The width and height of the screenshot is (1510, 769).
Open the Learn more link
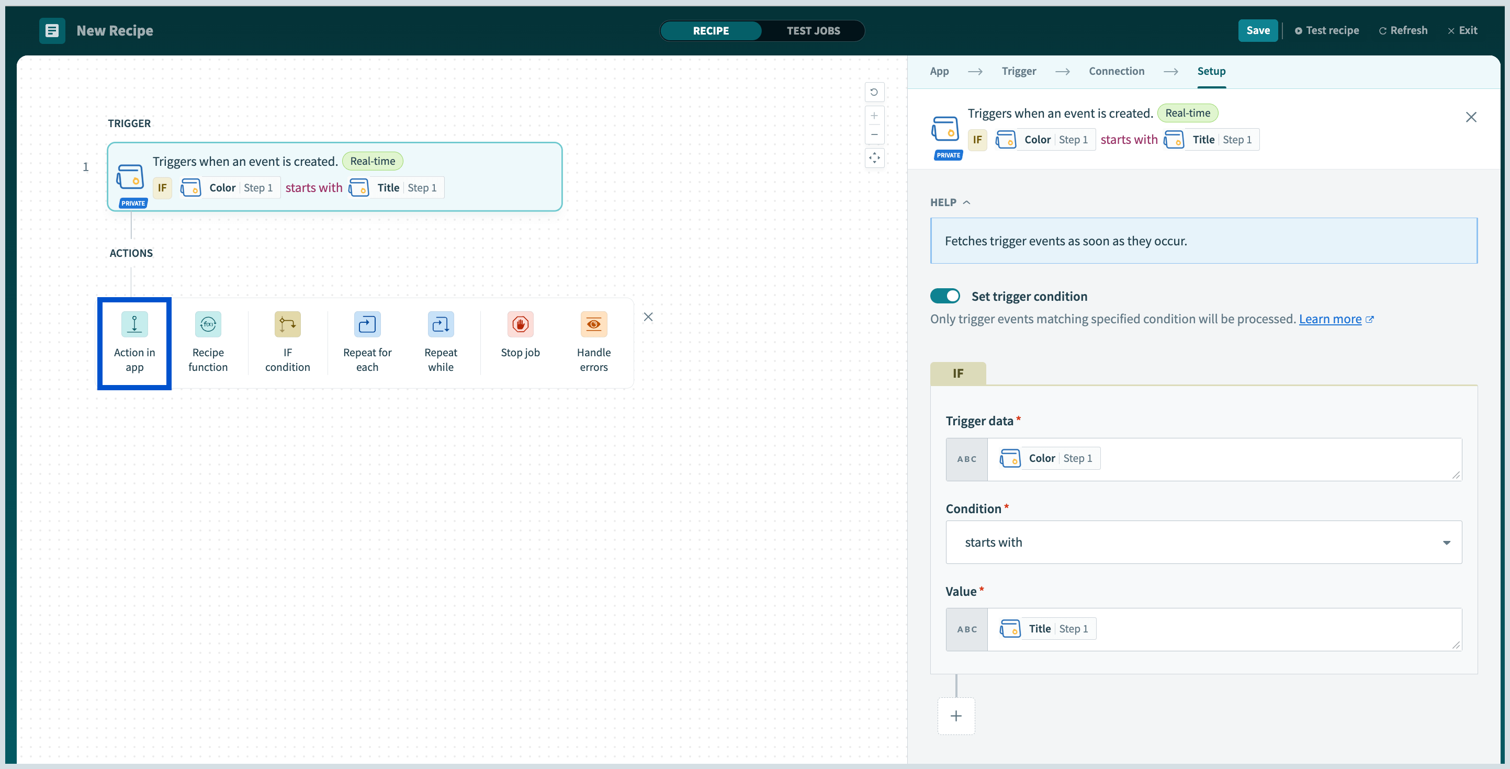point(1329,319)
